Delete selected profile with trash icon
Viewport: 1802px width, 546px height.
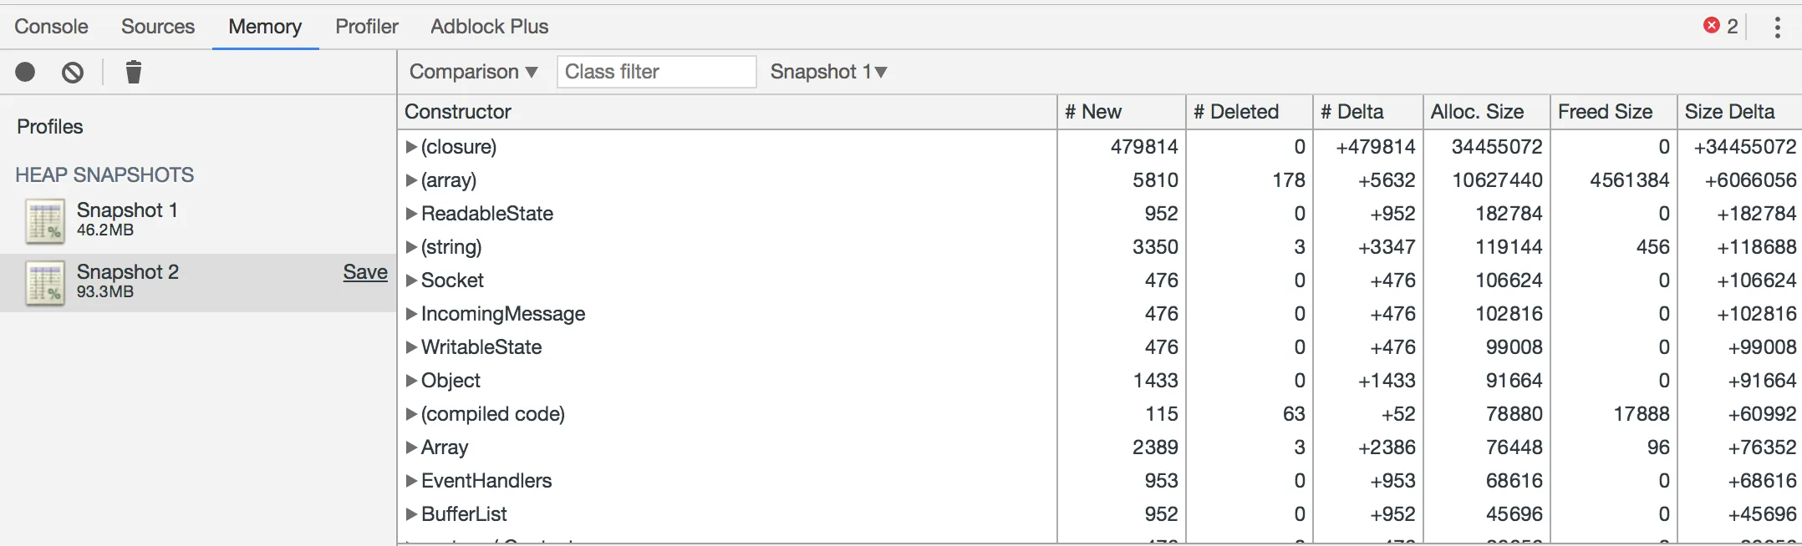133,72
